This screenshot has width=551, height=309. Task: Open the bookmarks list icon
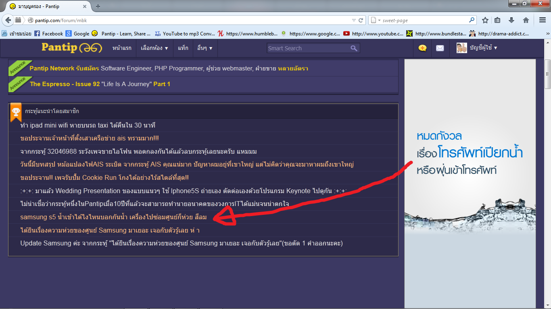(x=498, y=20)
